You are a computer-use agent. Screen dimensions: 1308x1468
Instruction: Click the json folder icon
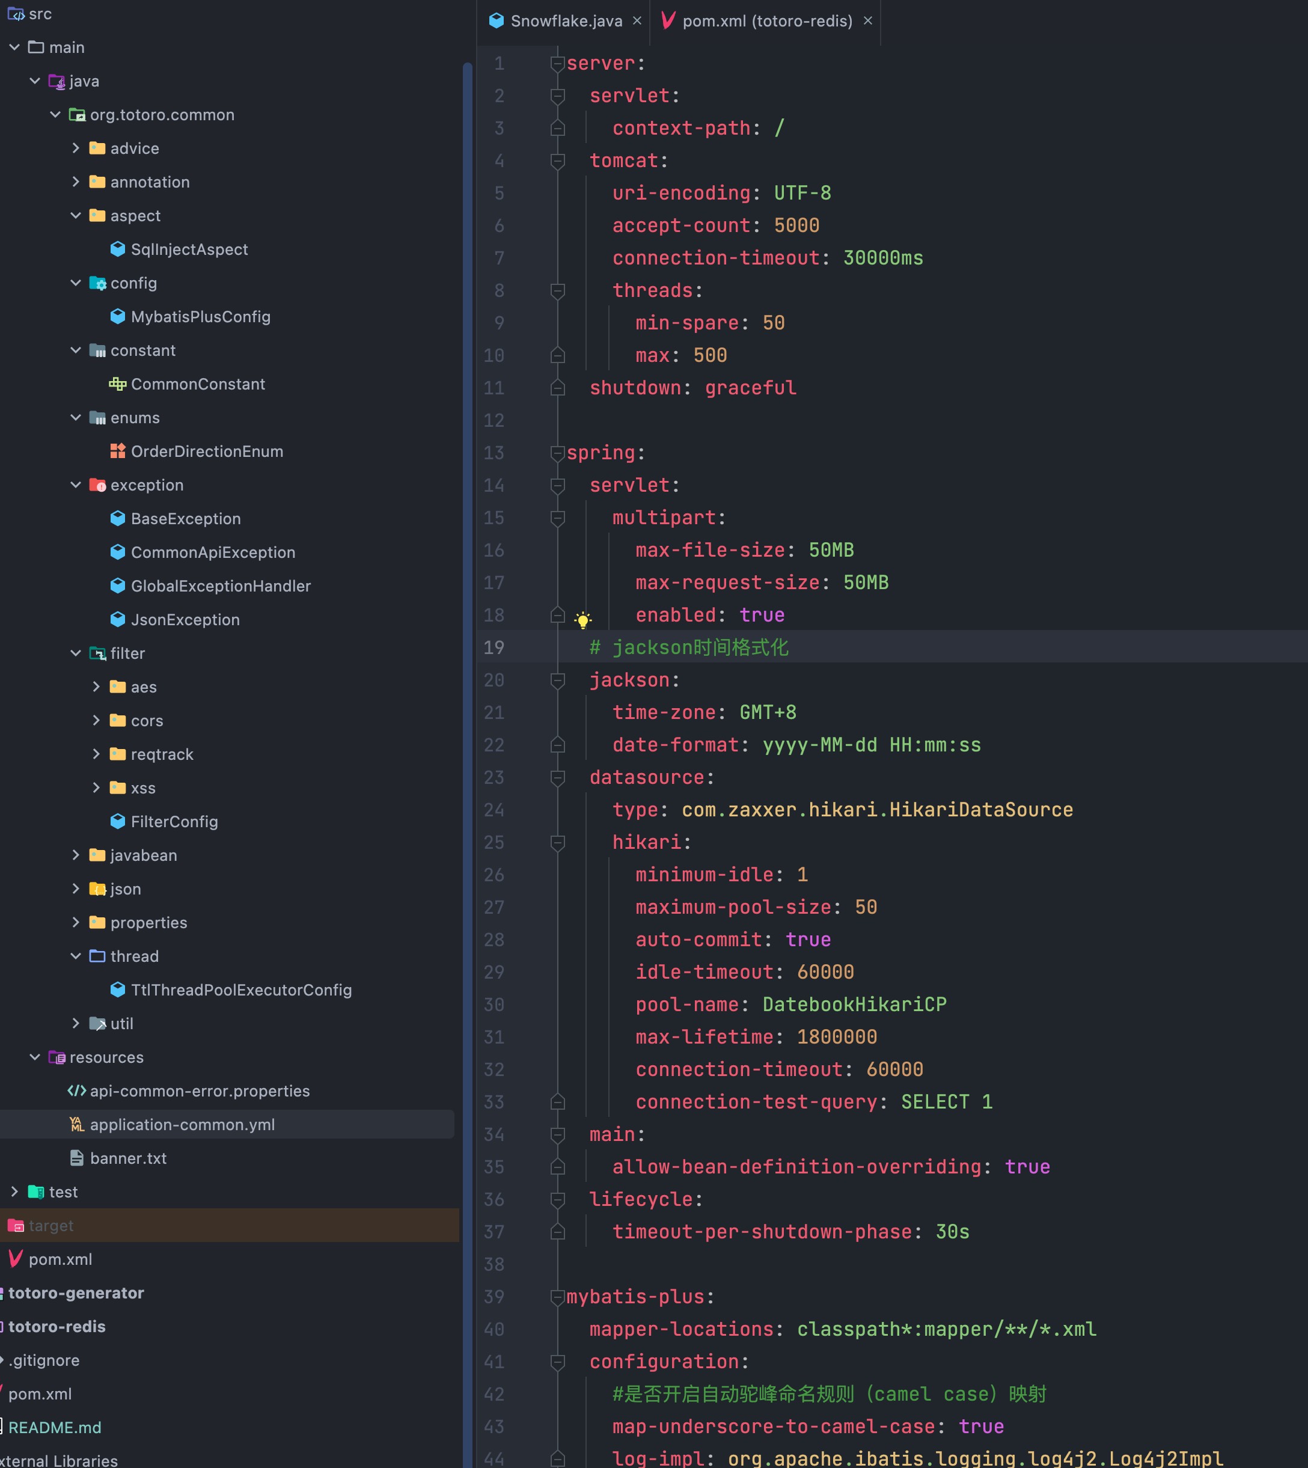pyautogui.click(x=98, y=889)
